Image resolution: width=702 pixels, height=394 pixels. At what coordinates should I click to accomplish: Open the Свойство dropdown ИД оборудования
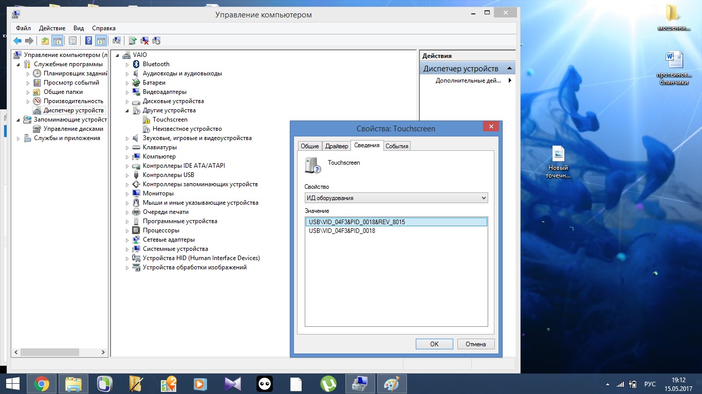396,198
